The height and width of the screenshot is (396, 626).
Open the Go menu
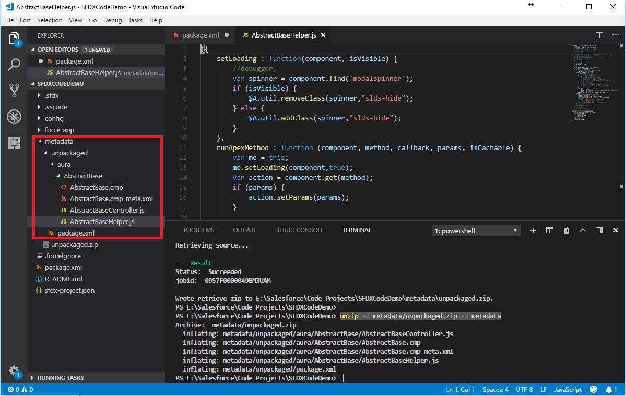pos(92,20)
